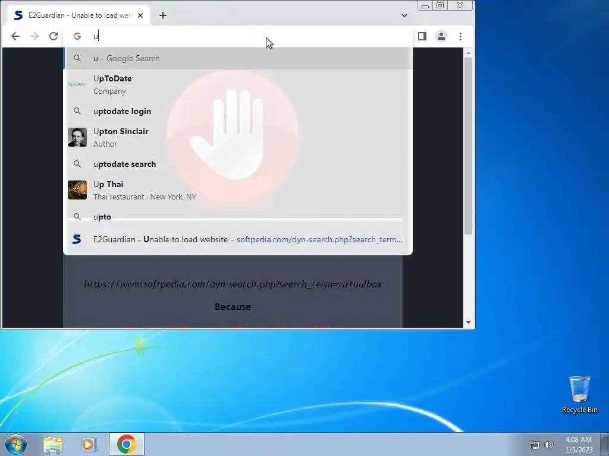The height and width of the screenshot is (456, 609).
Task: Click the forward navigation arrow
Action: pos(34,36)
